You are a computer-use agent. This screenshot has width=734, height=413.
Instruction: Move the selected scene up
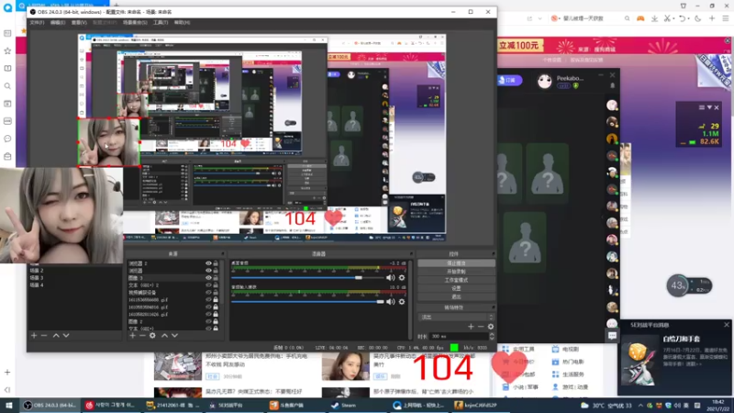(x=56, y=335)
